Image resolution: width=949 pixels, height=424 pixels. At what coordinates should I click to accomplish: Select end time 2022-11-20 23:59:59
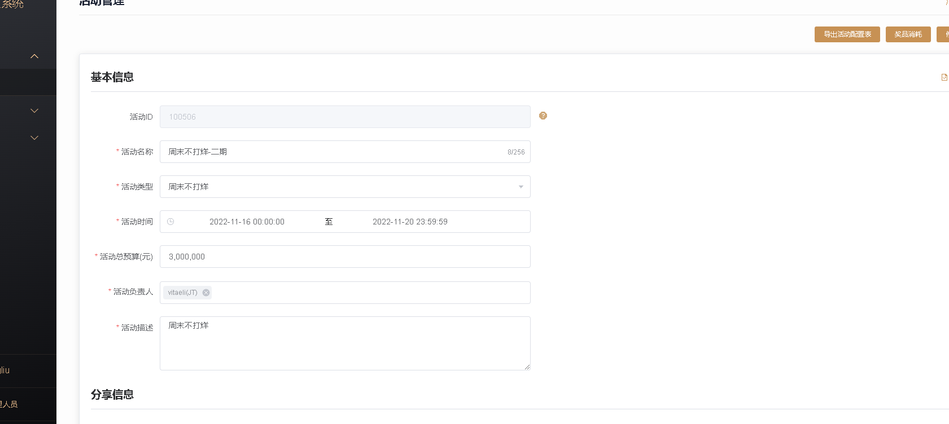pos(410,222)
